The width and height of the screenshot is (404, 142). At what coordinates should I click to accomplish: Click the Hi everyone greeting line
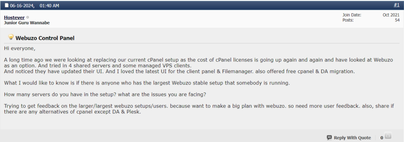pyautogui.click(x=20, y=49)
